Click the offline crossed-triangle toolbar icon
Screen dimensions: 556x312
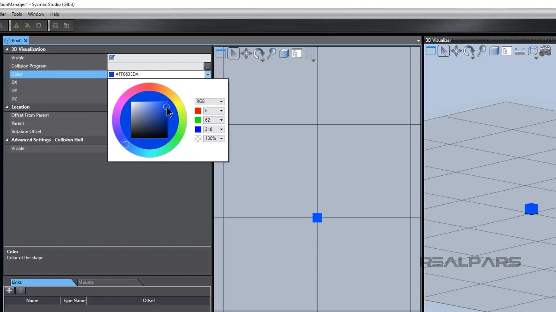28,25
